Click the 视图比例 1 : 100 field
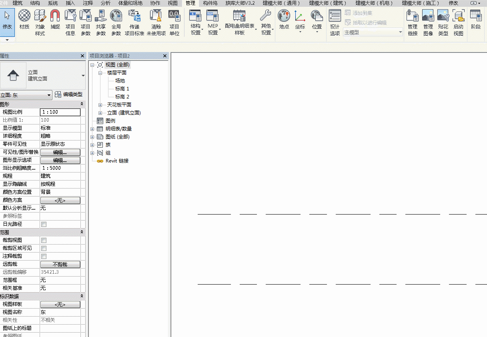 (x=60, y=112)
